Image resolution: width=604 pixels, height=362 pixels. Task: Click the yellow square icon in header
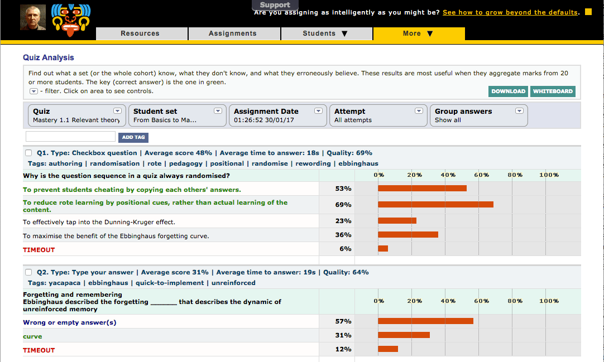point(588,12)
